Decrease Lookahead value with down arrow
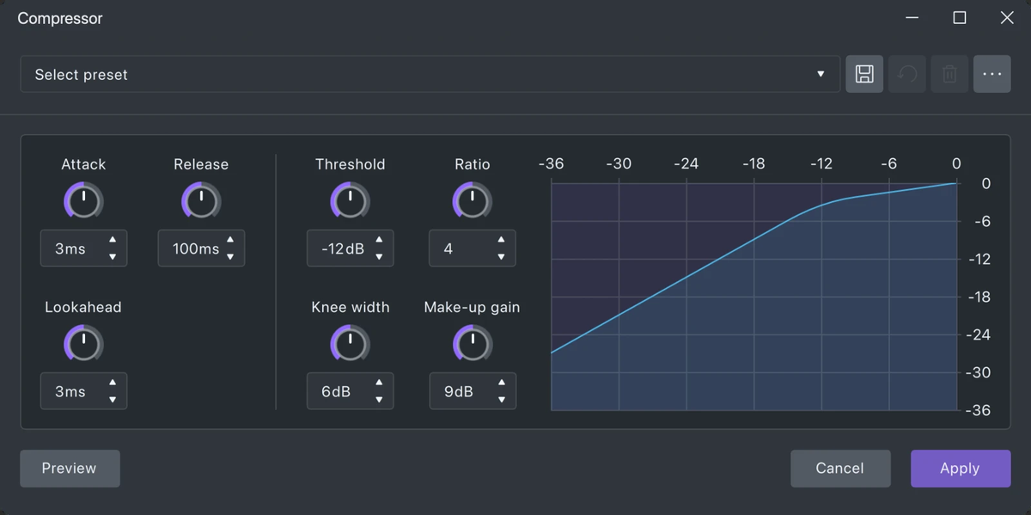 (113, 400)
